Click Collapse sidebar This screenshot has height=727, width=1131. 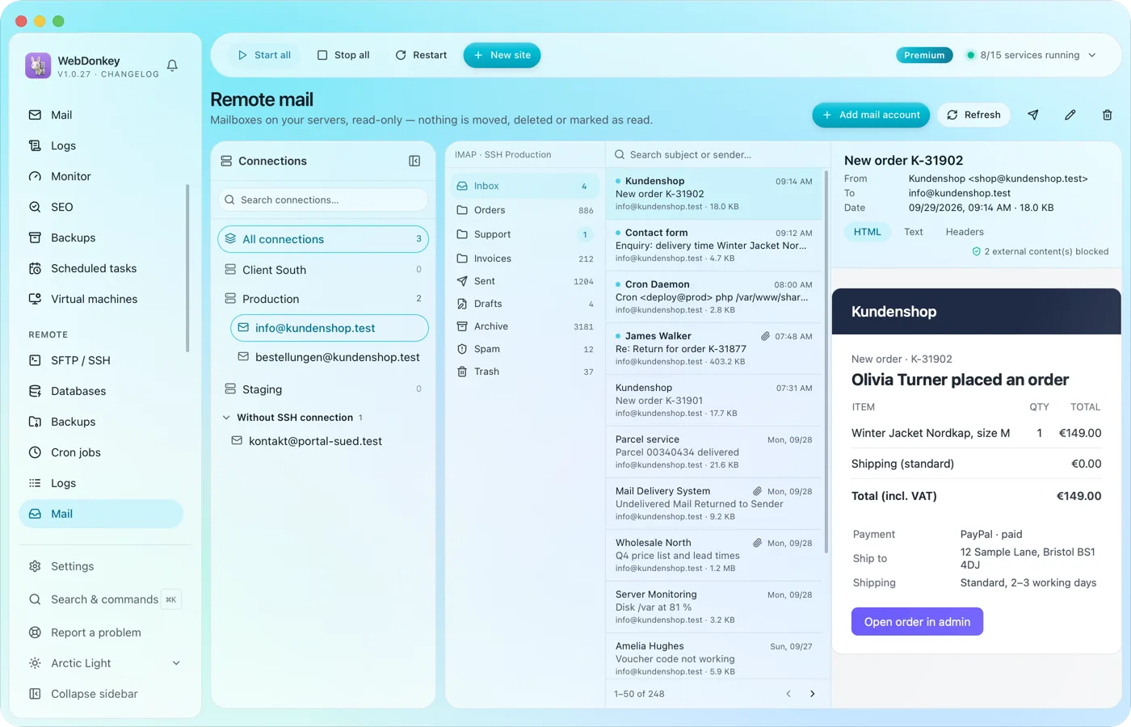[101, 694]
